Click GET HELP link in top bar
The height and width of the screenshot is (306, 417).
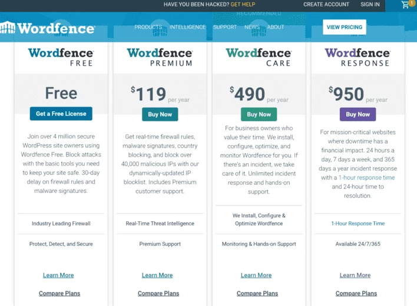[x=243, y=5]
